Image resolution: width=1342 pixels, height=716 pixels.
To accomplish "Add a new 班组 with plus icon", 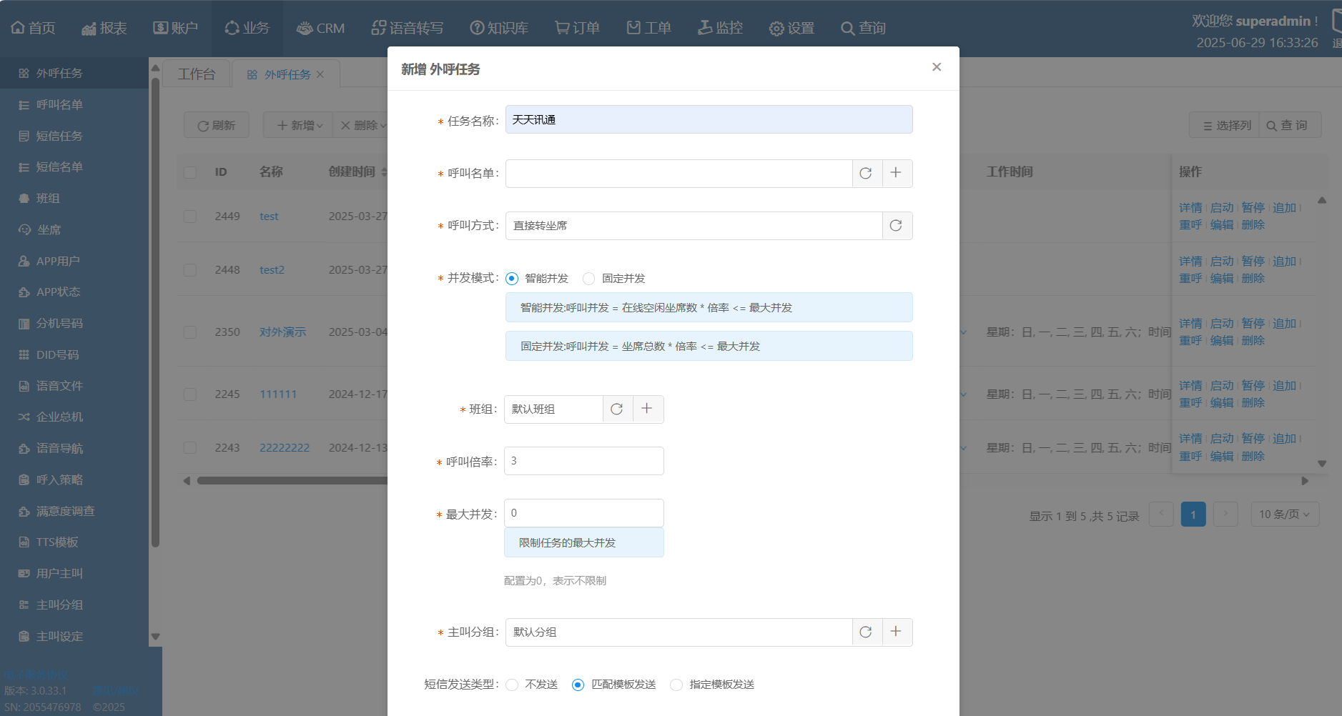I will pos(647,409).
